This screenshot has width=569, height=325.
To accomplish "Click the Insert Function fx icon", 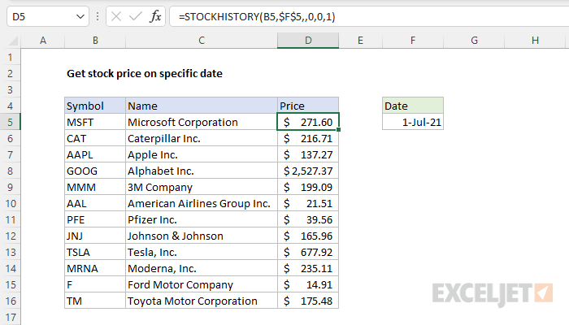I will (155, 16).
